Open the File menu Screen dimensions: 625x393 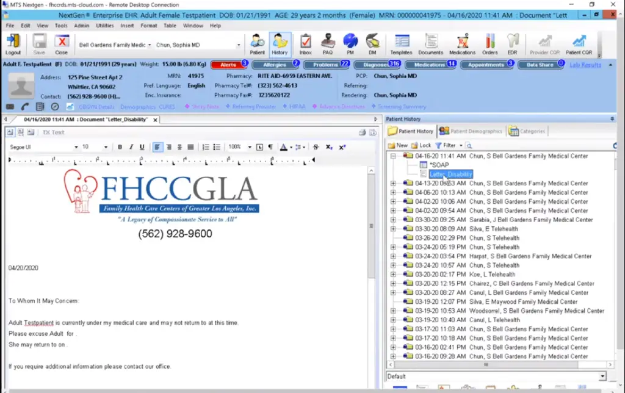coord(10,26)
